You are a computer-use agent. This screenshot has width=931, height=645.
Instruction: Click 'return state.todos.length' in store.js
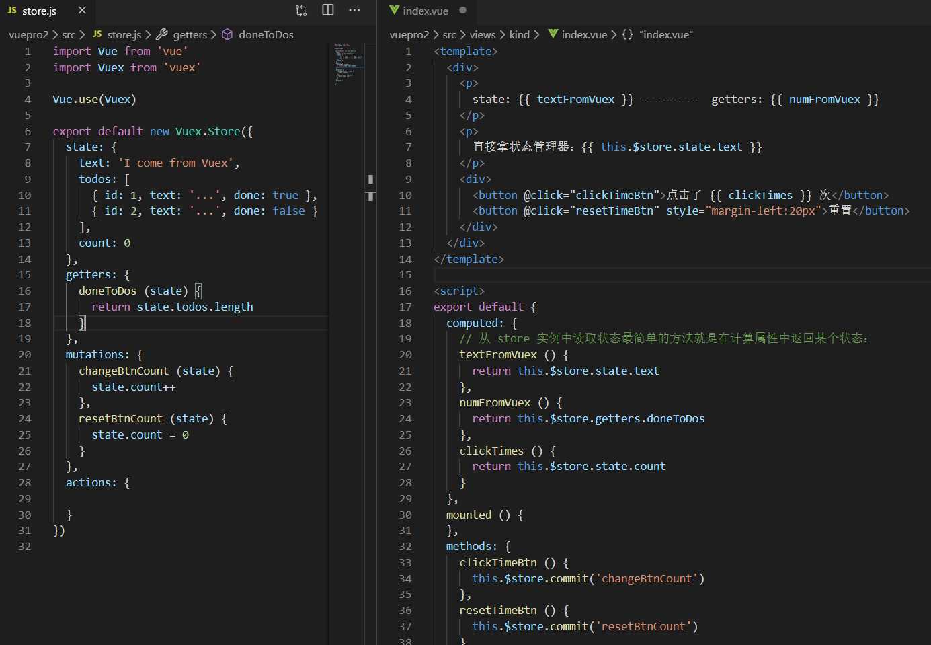point(173,307)
